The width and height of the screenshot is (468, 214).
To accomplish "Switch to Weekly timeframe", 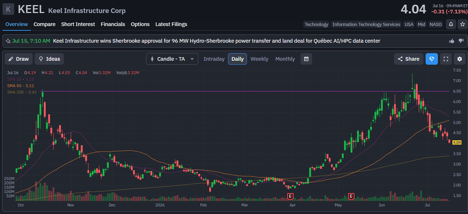I will 259,59.
